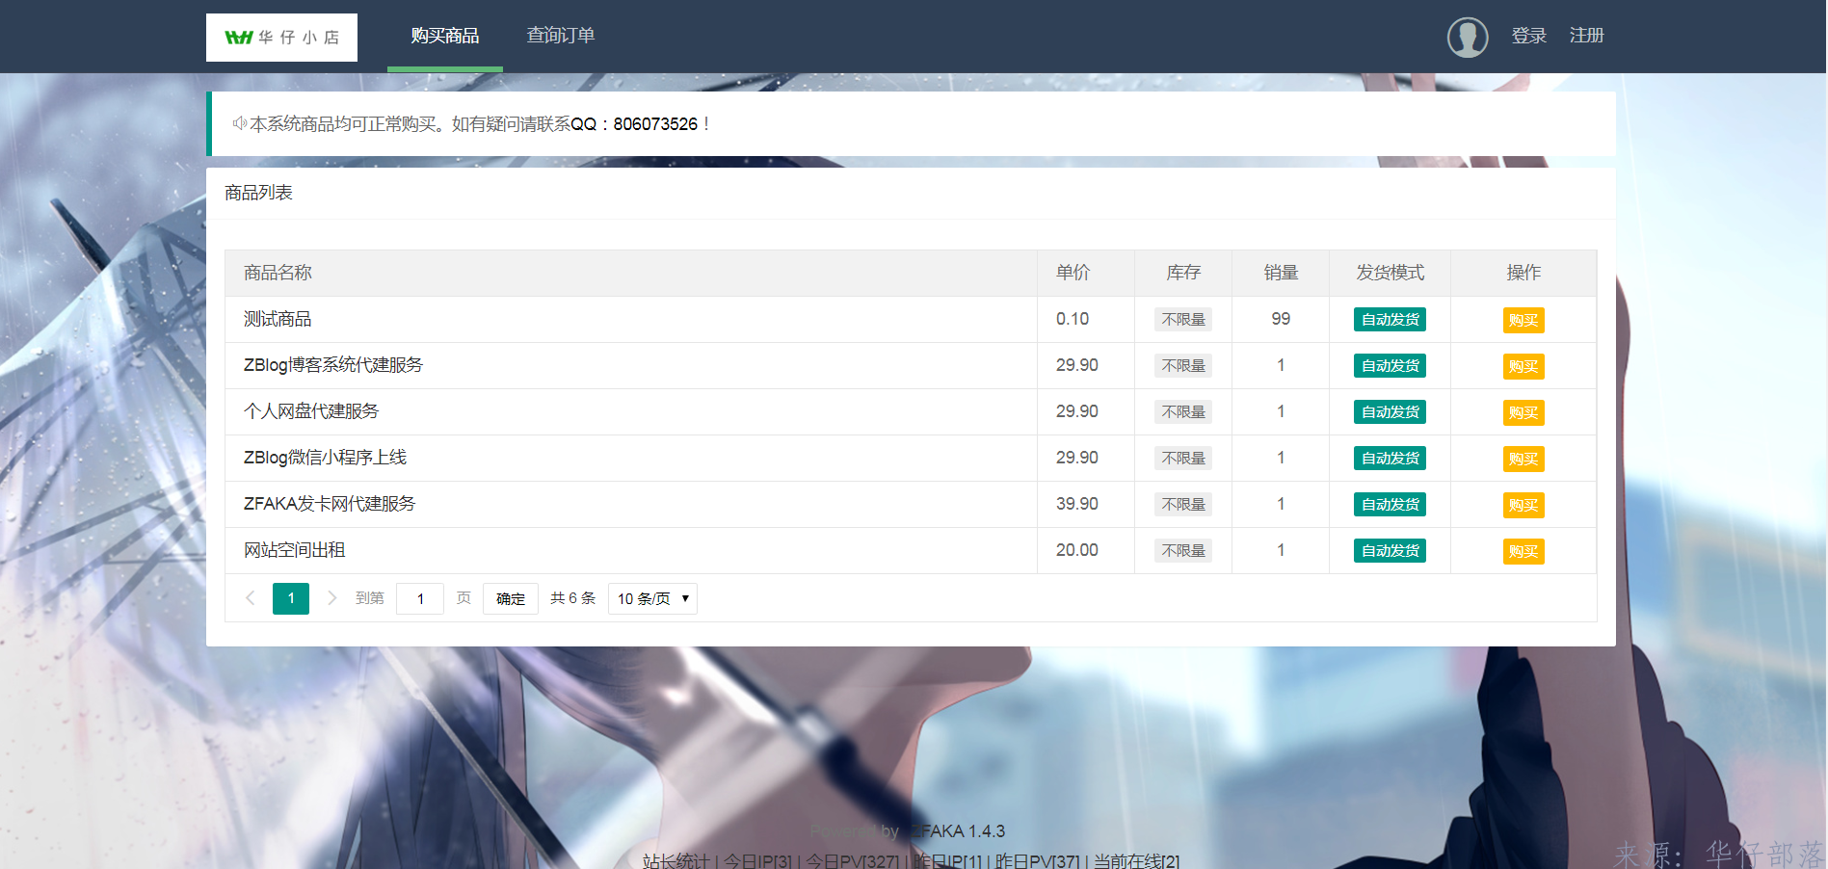This screenshot has height=869, width=1828.
Task: Buy the ZBlog微信小程序上线 product
Action: pyautogui.click(x=1523, y=459)
